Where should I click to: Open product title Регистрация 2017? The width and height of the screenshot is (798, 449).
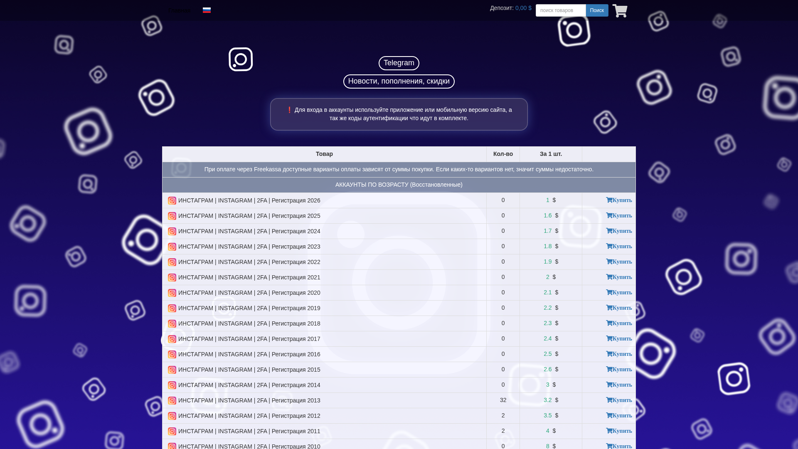(249, 339)
